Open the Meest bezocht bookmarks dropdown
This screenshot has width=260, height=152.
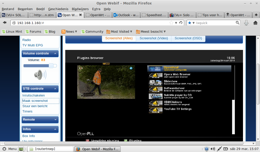point(165,32)
